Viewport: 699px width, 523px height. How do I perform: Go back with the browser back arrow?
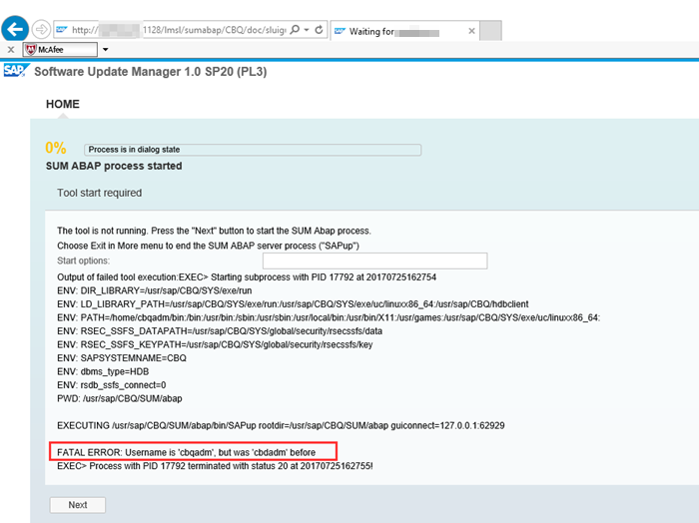coord(15,29)
